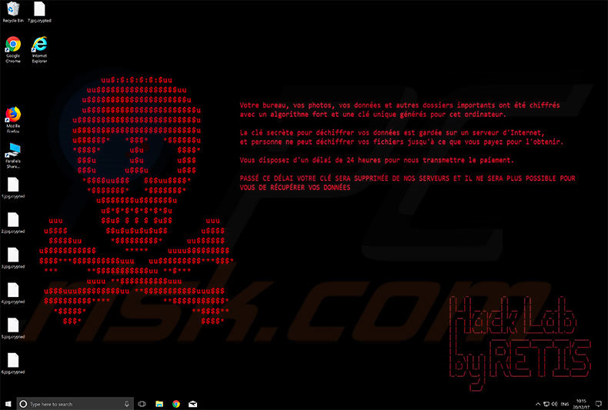
Task: Click the Cortana circle in the taskbar
Action: coord(23,404)
